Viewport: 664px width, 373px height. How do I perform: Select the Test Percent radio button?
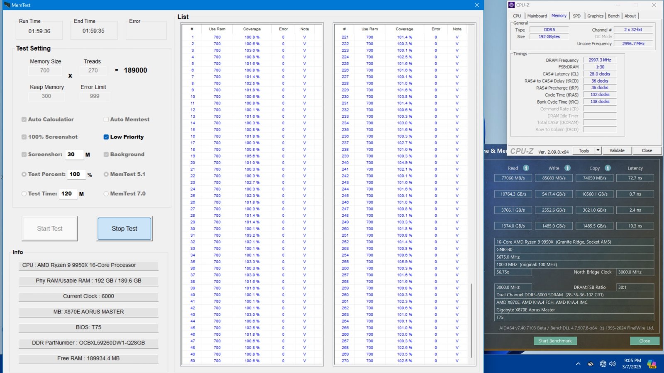pyautogui.click(x=24, y=174)
